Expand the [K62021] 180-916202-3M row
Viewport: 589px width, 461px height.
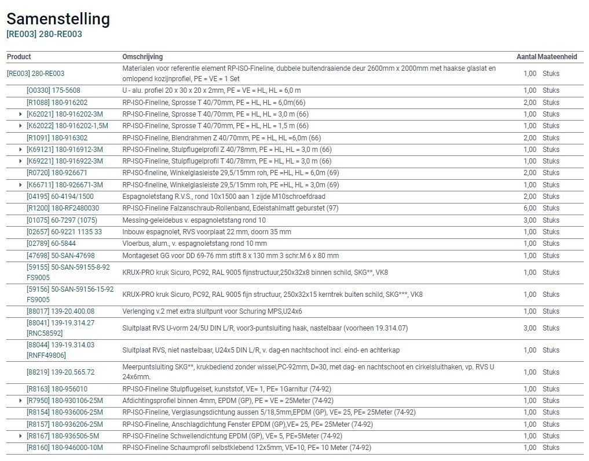(20, 114)
